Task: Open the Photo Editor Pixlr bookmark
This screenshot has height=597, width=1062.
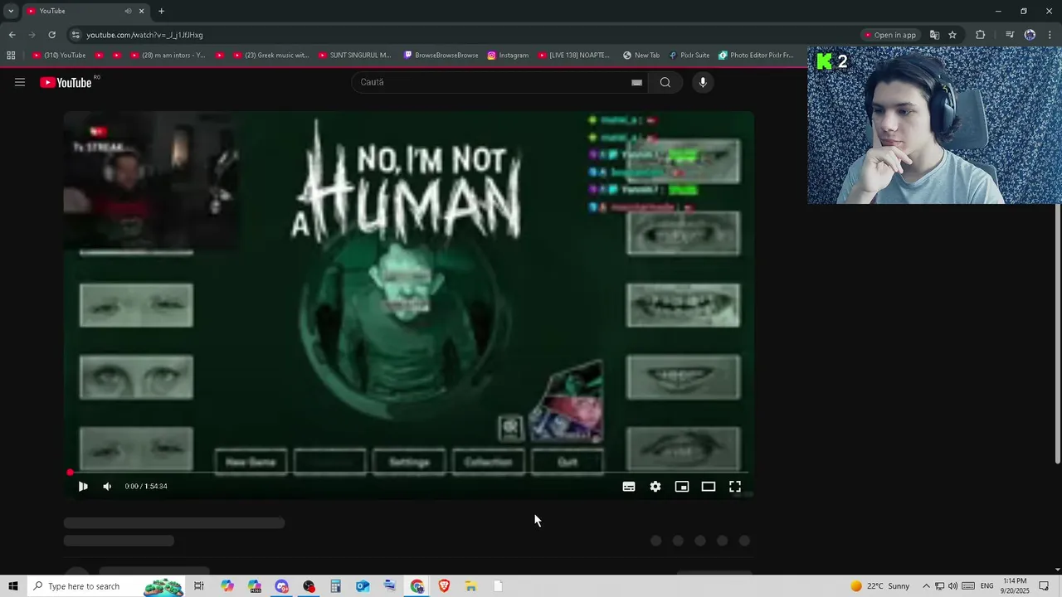Action: pos(756,56)
